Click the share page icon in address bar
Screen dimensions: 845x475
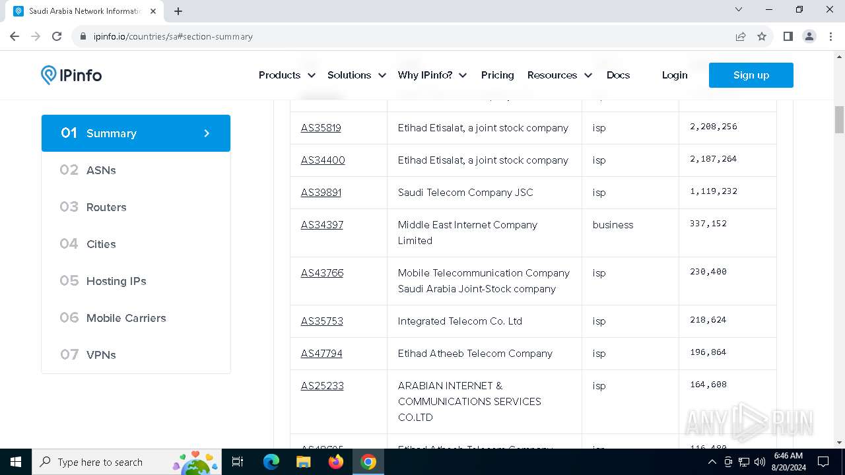pos(741,36)
